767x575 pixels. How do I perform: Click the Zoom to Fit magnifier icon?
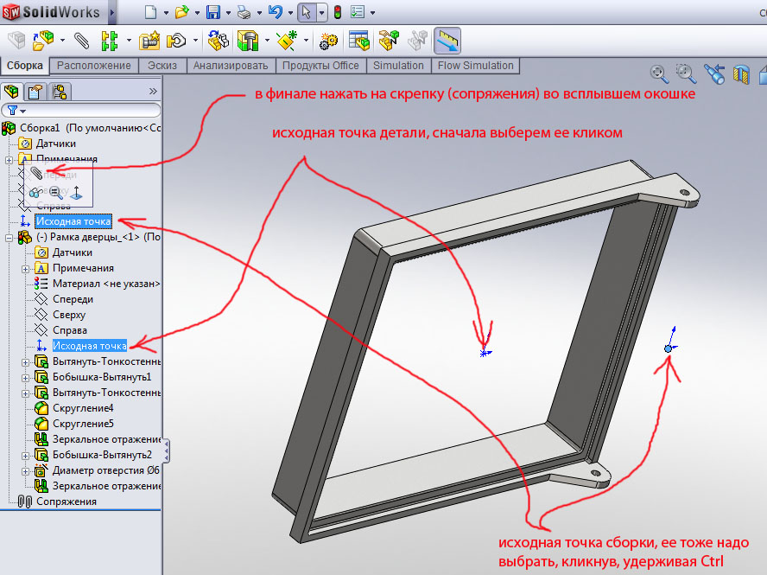point(658,74)
